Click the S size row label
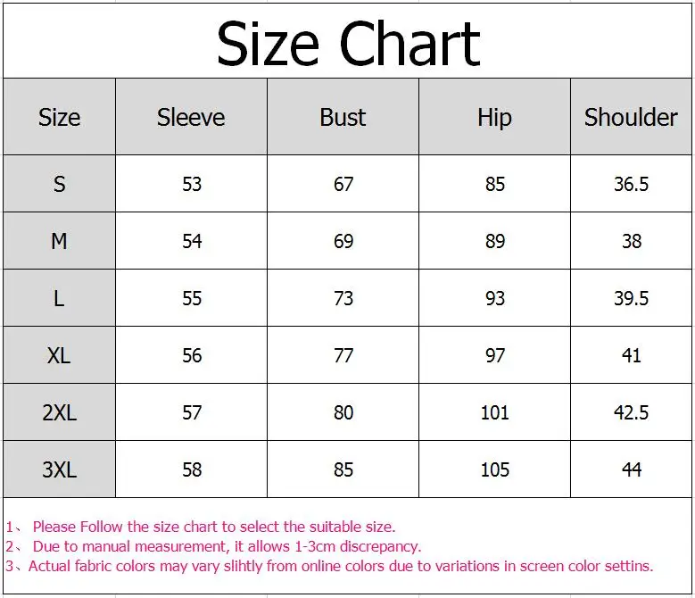The image size is (695, 598). click(x=59, y=184)
